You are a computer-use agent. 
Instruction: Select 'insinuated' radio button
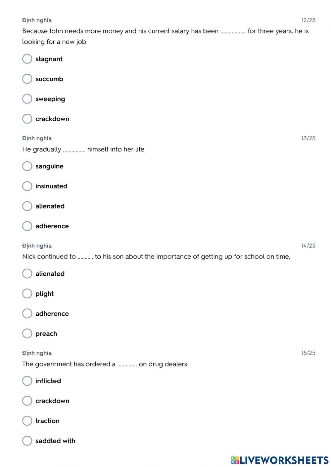click(x=27, y=186)
